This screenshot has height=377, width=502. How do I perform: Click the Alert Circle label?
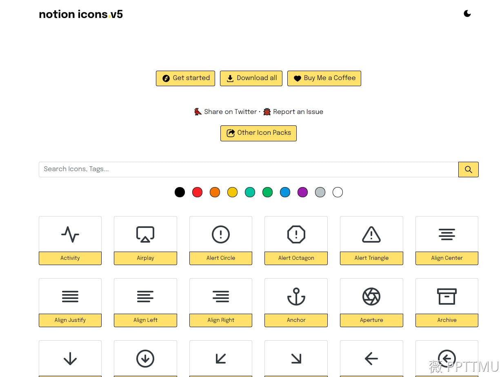221,258
